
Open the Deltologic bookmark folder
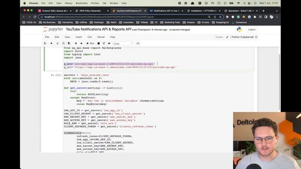pos(97,23)
